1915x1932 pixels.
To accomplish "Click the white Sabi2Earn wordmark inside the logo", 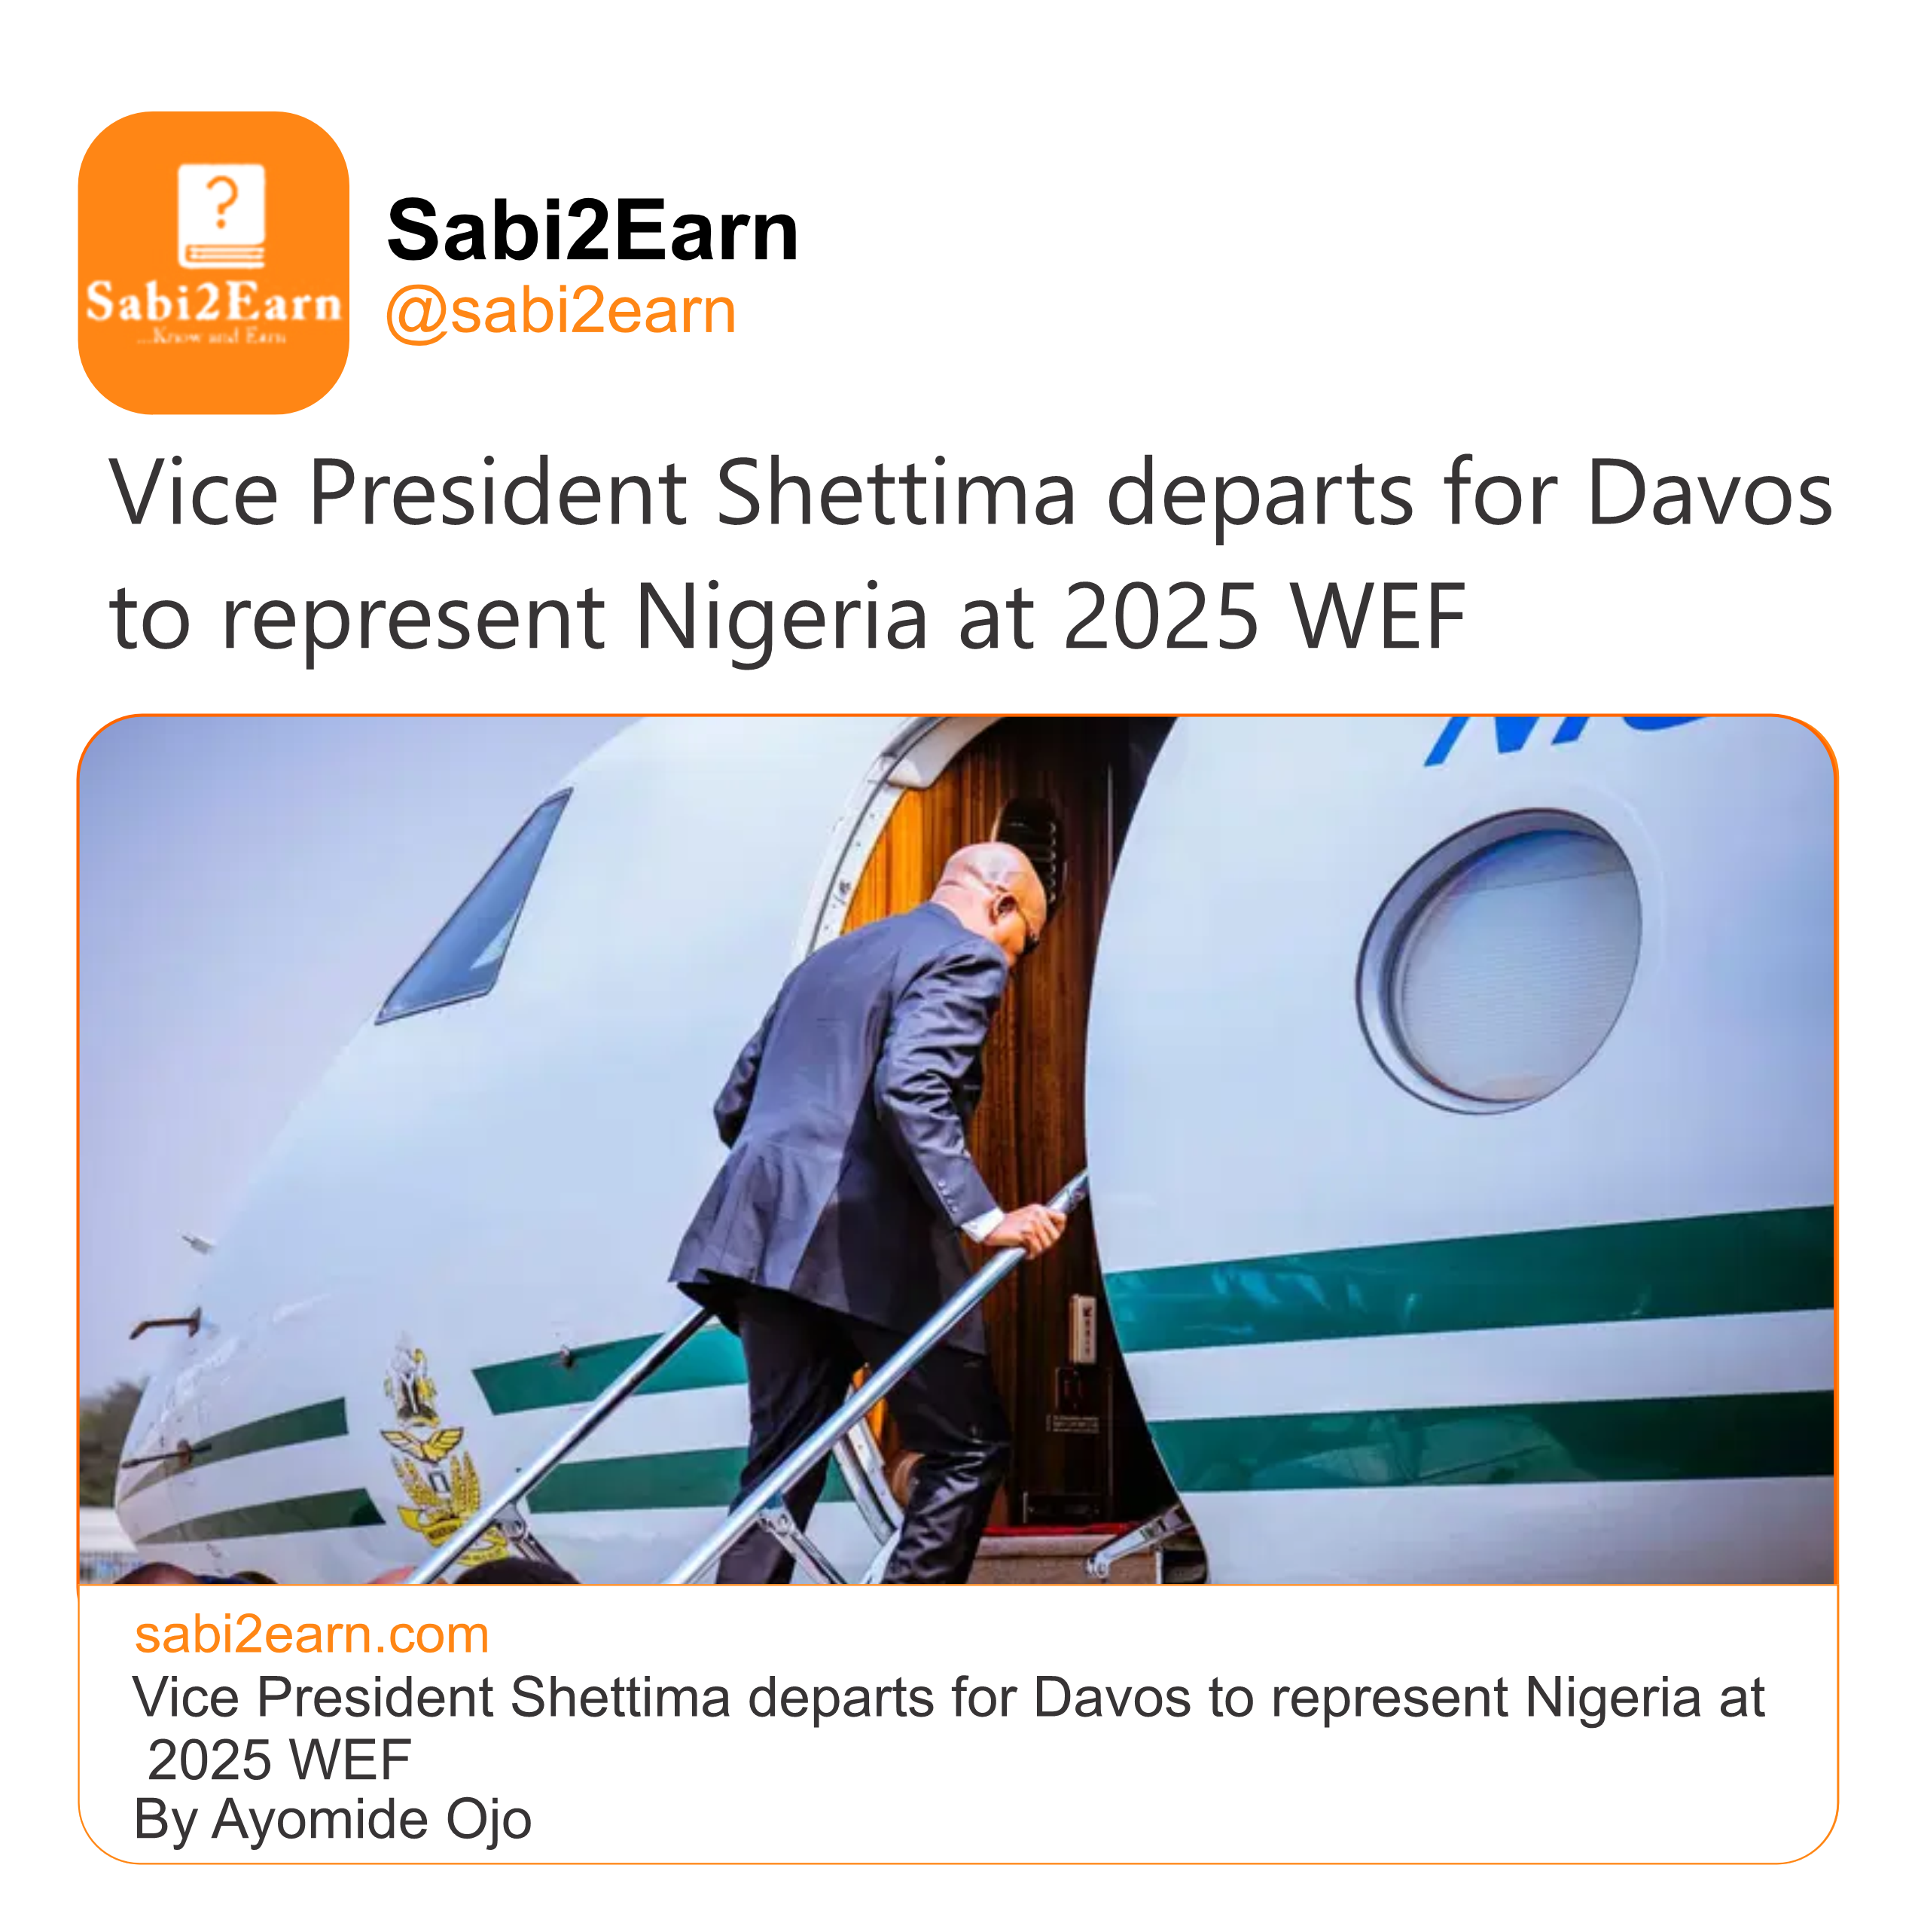I will click(x=213, y=303).
